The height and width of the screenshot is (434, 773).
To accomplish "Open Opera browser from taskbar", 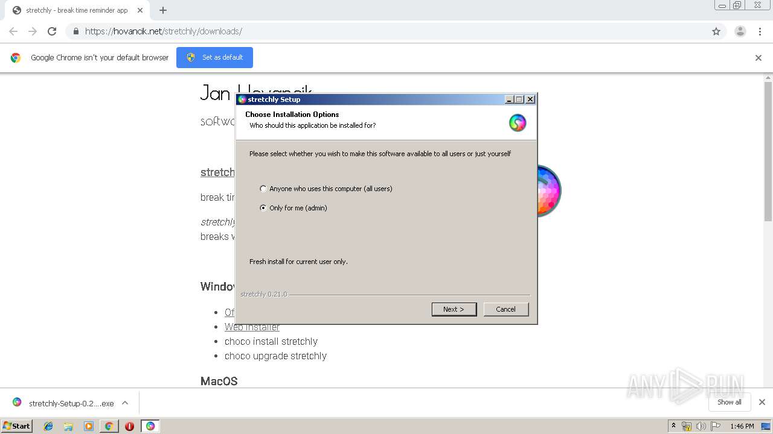I will 129,426.
